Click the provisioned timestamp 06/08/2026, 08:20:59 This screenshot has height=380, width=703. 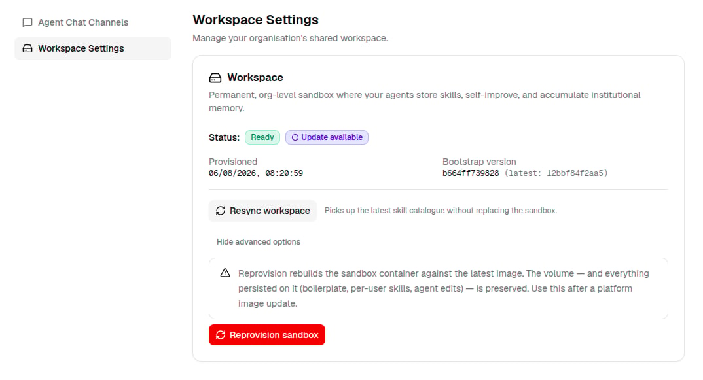pos(256,173)
